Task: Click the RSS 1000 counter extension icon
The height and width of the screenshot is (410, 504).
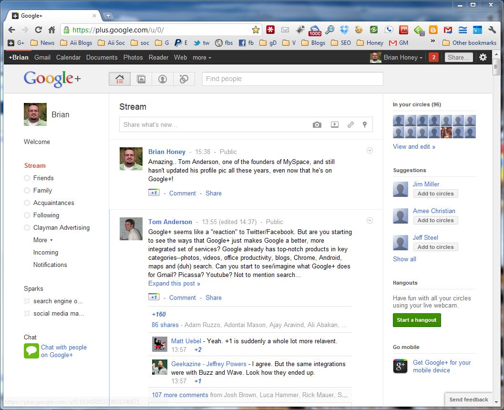Action: (315, 31)
